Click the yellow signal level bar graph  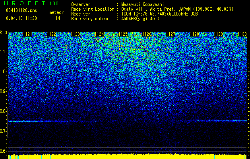127,157
